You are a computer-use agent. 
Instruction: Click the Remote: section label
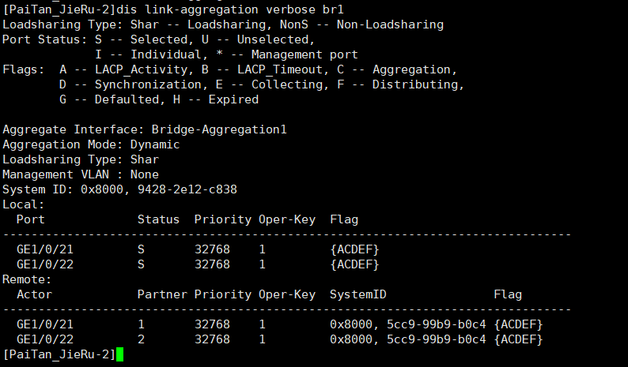tap(27, 279)
